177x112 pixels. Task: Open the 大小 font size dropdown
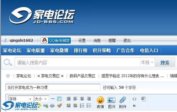(41, 99)
